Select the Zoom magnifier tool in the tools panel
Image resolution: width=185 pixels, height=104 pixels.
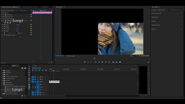(29, 89)
